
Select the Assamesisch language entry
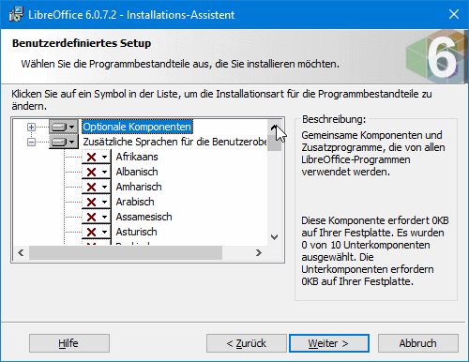tap(144, 217)
